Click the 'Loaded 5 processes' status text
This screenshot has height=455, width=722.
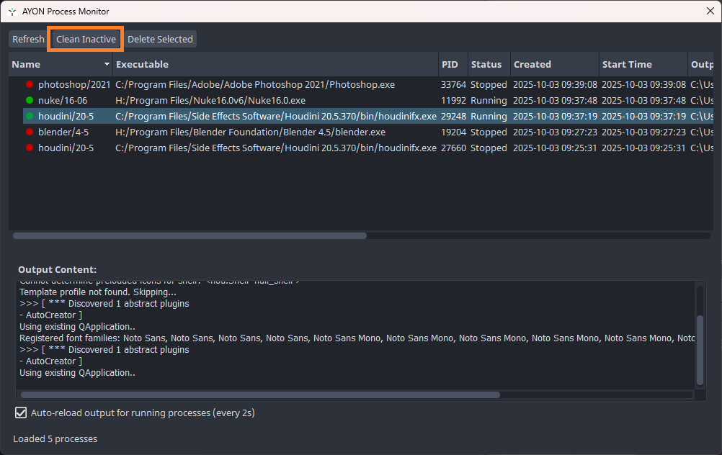pyautogui.click(x=55, y=439)
